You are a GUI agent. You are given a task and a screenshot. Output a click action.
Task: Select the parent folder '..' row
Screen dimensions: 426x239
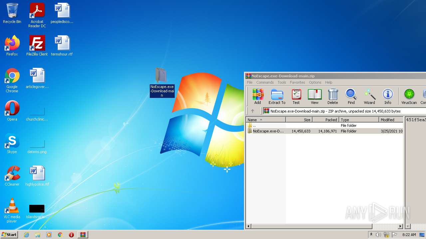point(324,125)
